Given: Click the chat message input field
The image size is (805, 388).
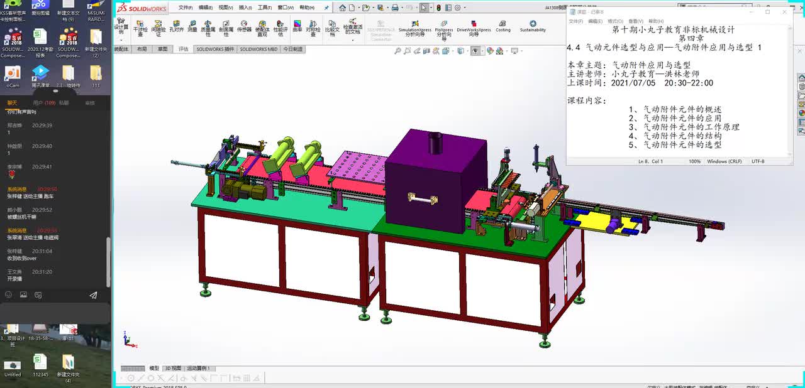Looking at the screenshot, I should coord(55,312).
